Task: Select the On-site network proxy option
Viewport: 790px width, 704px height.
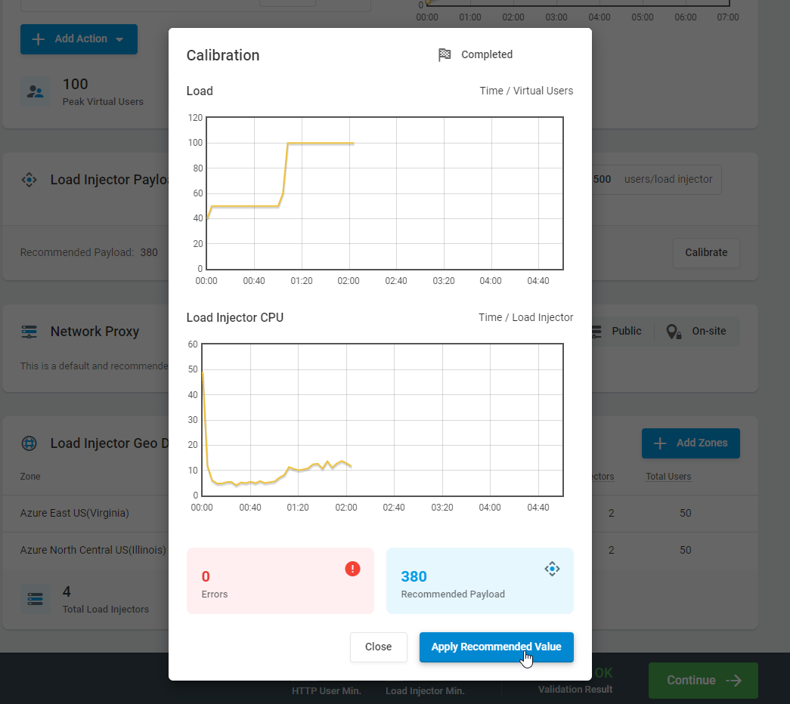Action: [696, 332]
